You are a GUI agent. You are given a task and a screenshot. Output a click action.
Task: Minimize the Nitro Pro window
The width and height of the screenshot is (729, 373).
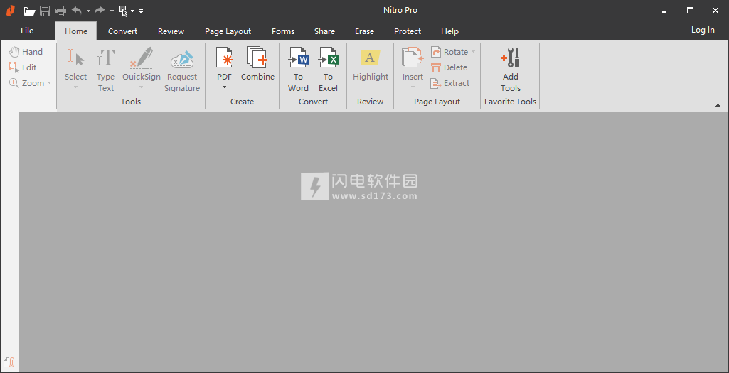click(665, 10)
